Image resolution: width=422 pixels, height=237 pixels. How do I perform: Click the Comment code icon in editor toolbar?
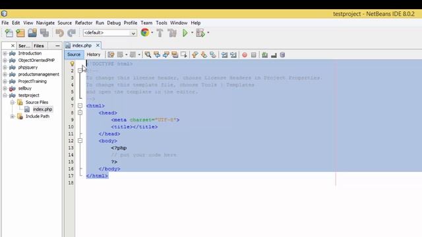coord(265,55)
